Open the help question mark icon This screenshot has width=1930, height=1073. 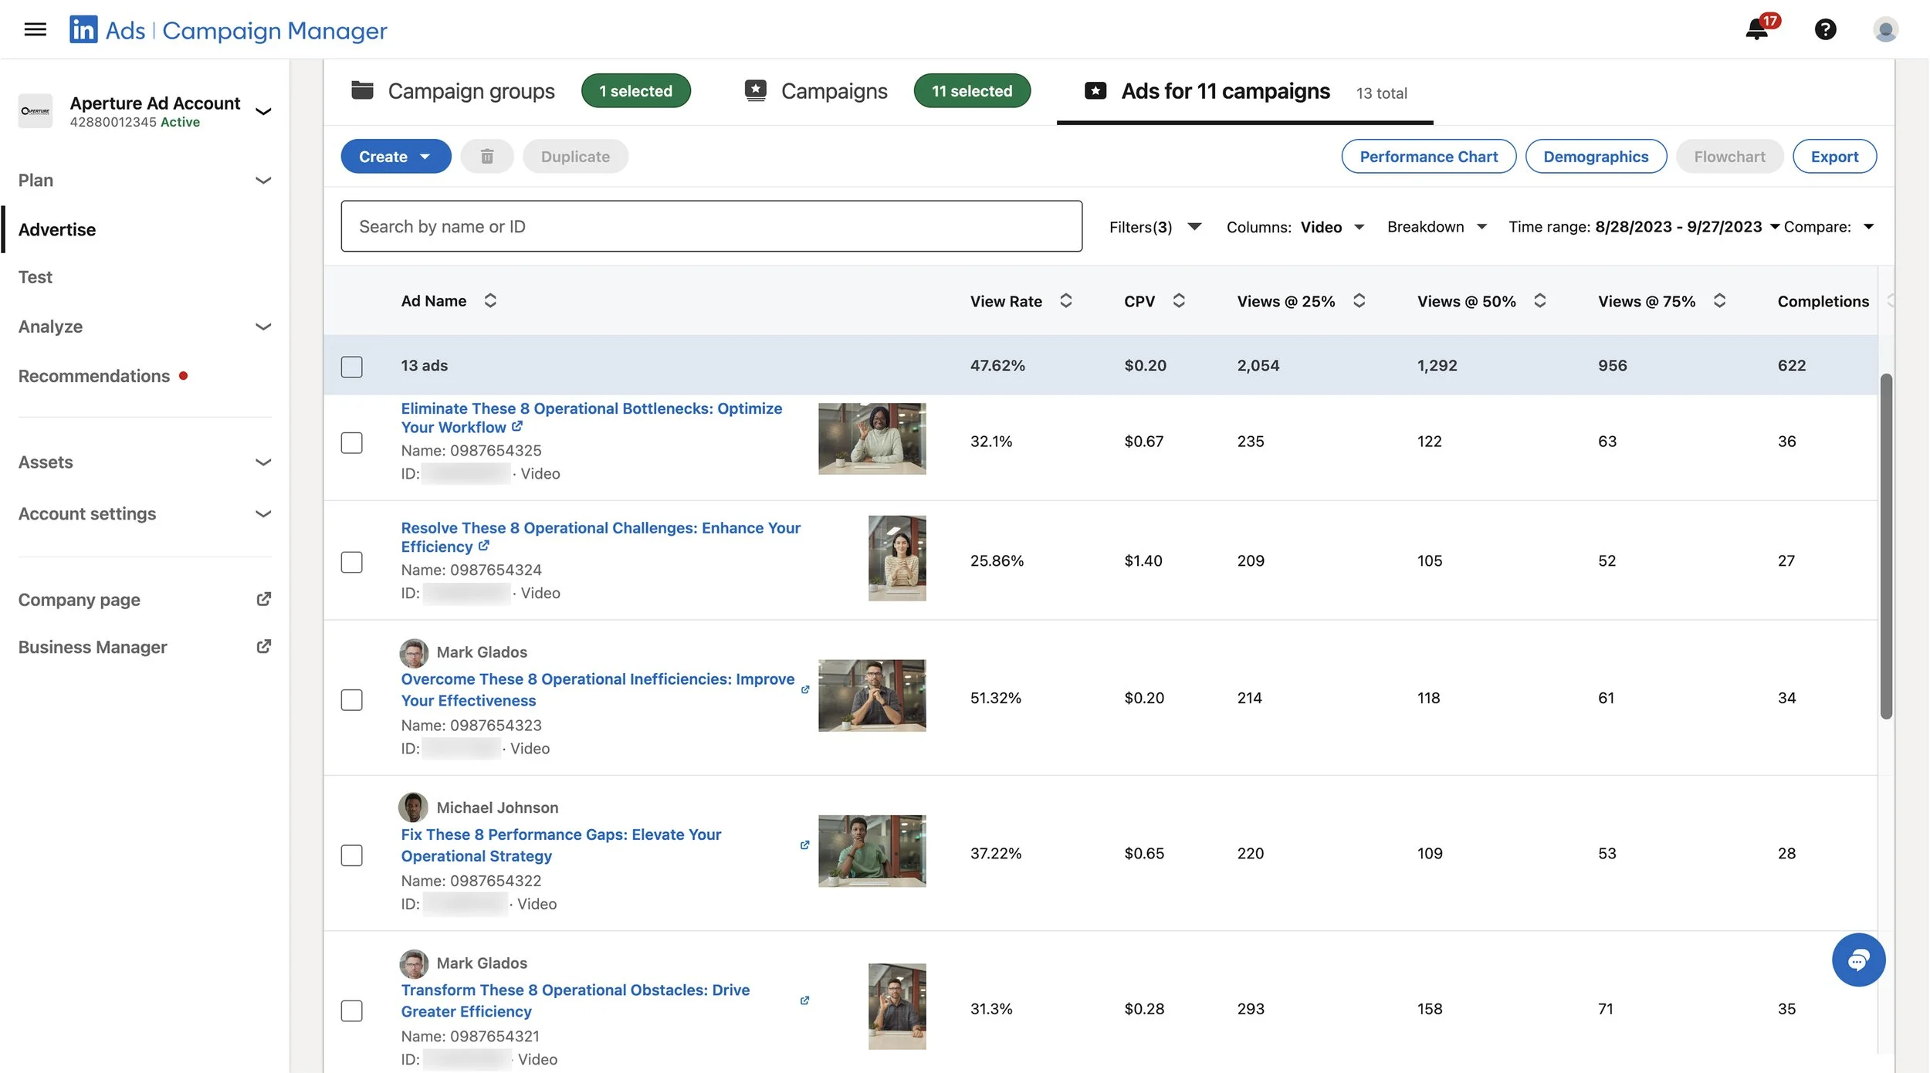[x=1825, y=29]
